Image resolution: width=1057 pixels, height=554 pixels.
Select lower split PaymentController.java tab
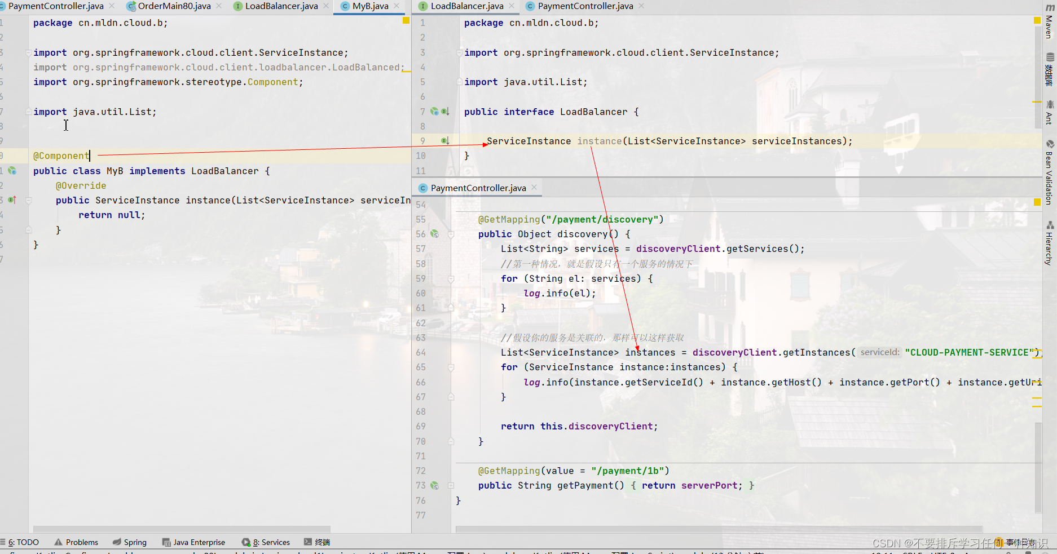pyautogui.click(x=478, y=188)
